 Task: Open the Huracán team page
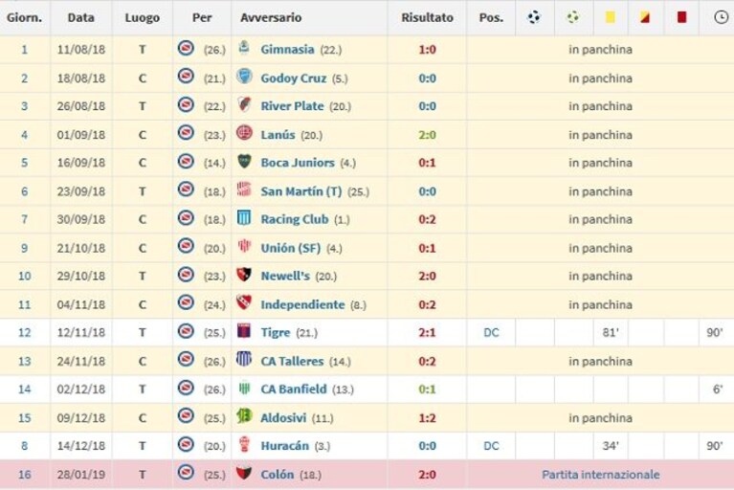[285, 446]
